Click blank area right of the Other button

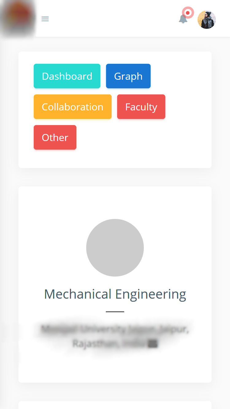(x=138, y=137)
